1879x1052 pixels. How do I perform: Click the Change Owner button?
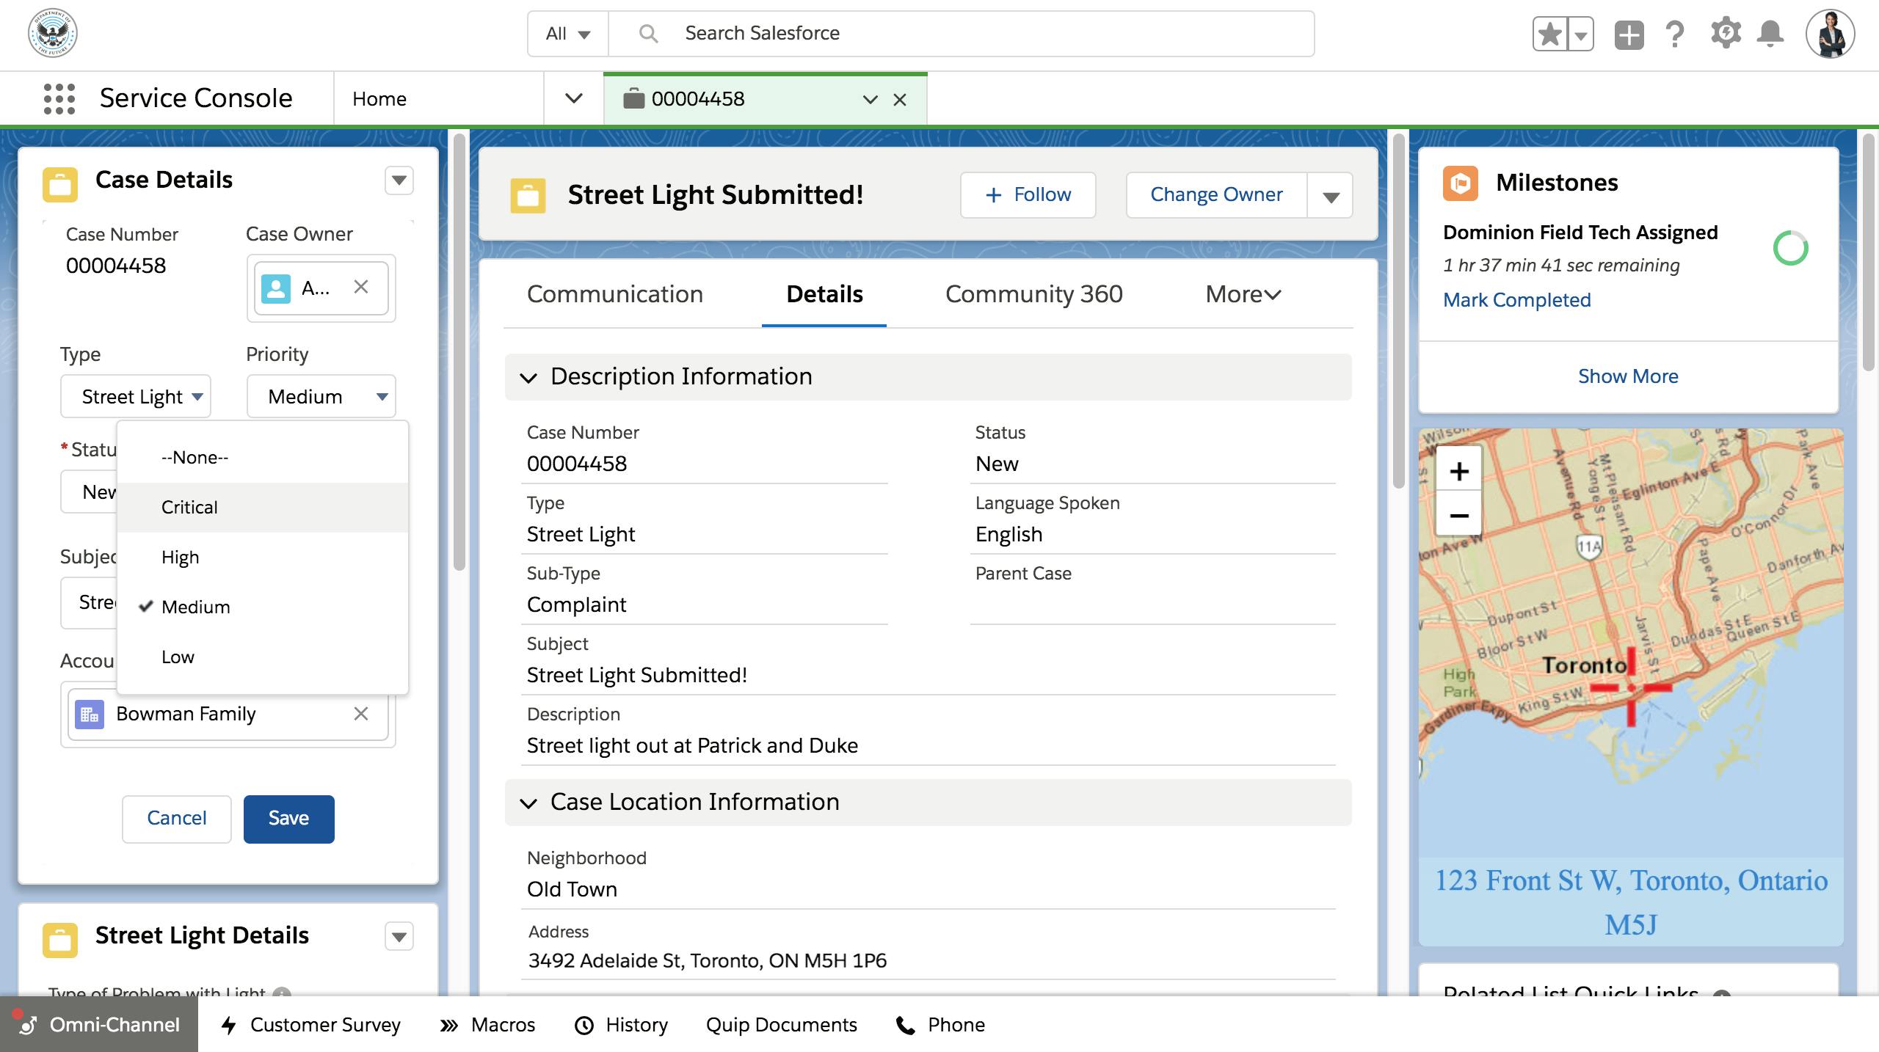[1217, 195]
